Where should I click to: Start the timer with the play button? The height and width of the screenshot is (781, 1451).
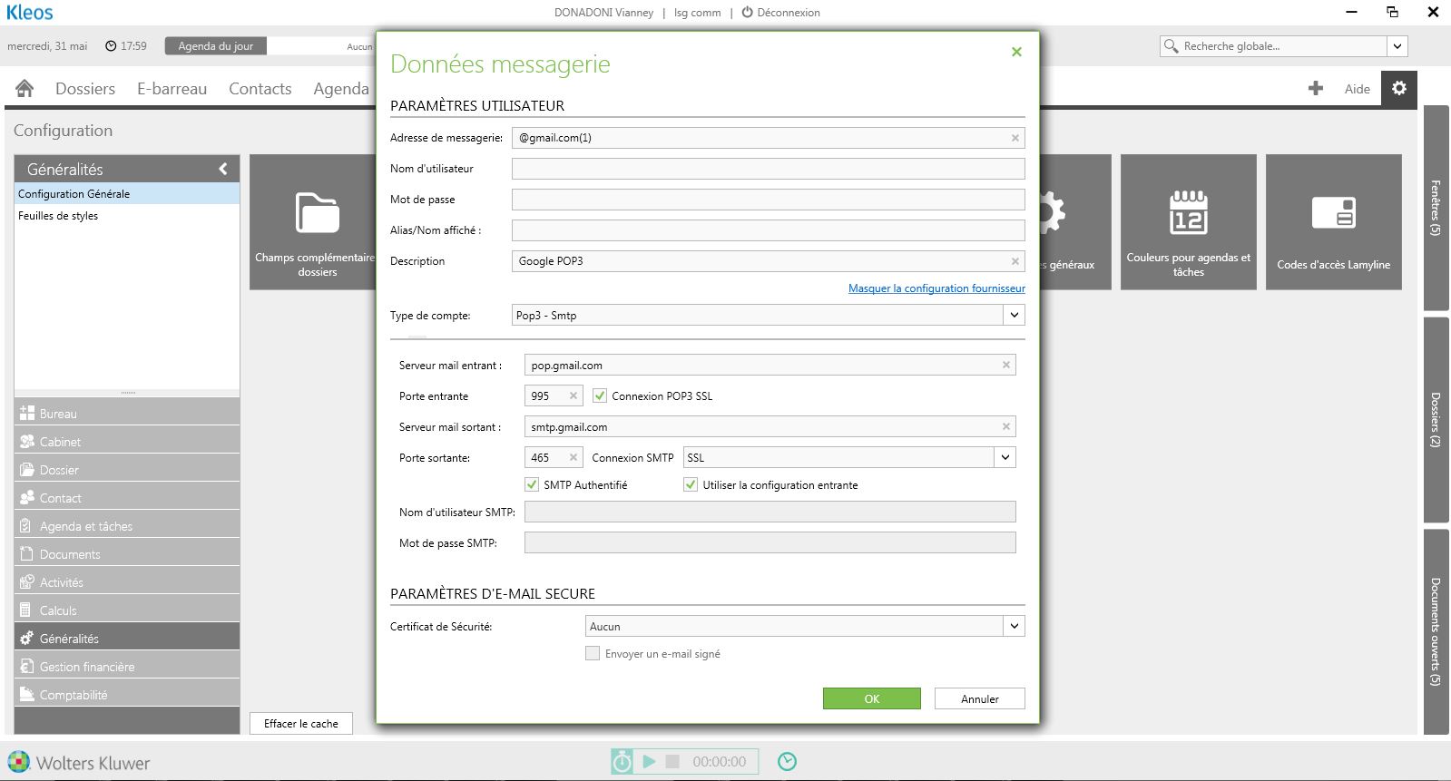click(x=649, y=761)
